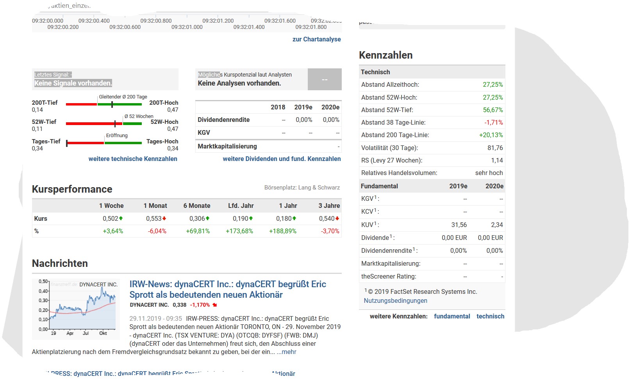Click the green up arrow beside Kurs 0,306
Viewport: 630px width, 379px height.
coord(208,218)
